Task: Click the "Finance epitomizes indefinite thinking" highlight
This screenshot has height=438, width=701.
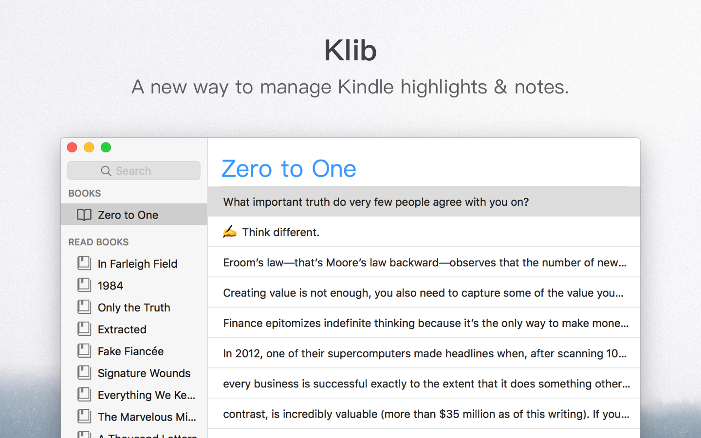Action: click(425, 323)
